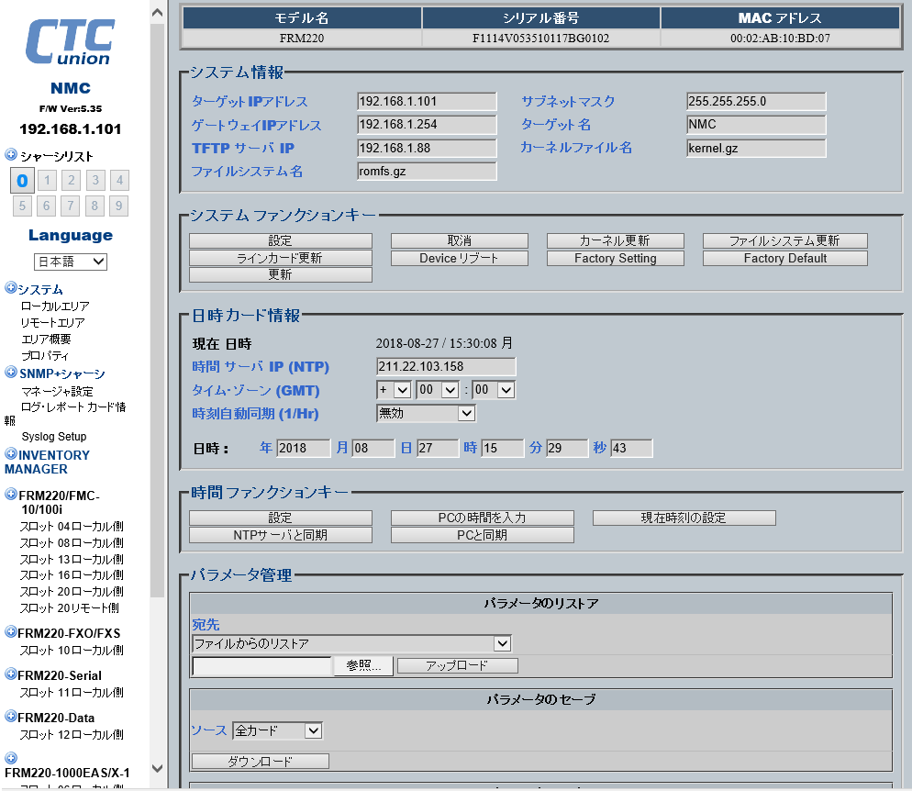Image resolution: width=912 pixels, height=791 pixels.
Task: Click plus icon beside FRM220-Data
Action: (10, 716)
